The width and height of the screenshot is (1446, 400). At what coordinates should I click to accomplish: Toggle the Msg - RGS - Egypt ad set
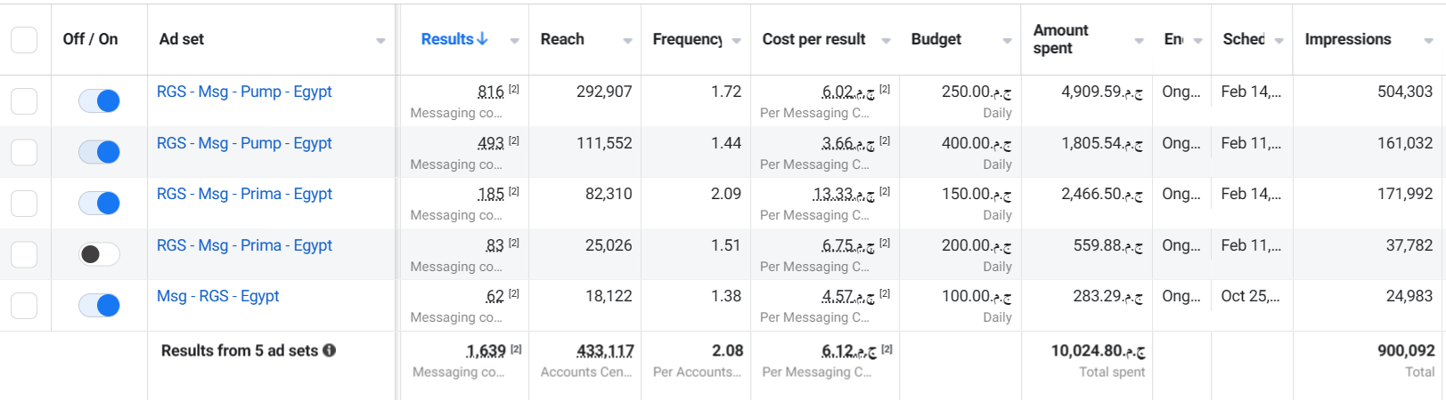(x=99, y=306)
